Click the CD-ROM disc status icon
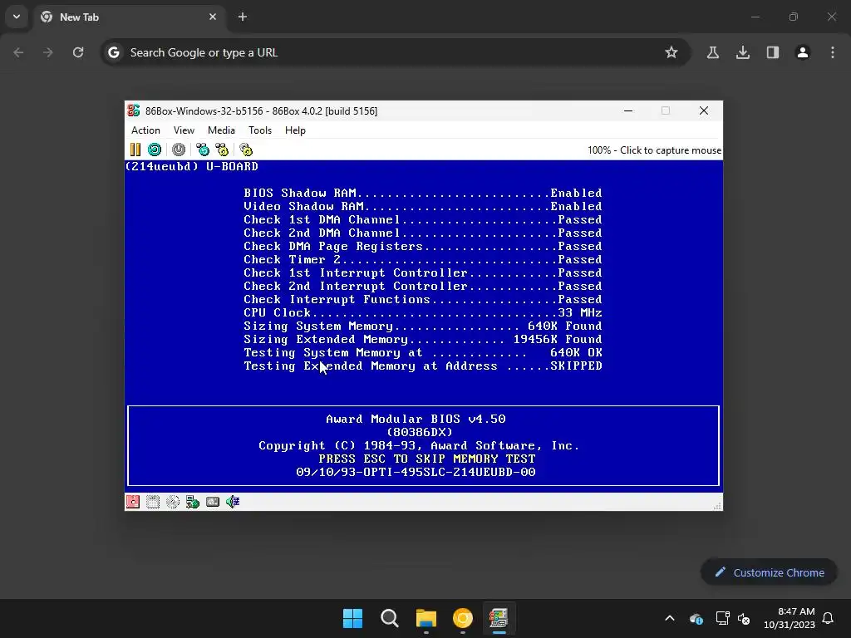Image resolution: width=851 pixels, height=638 pixels. tap(173, 502)
